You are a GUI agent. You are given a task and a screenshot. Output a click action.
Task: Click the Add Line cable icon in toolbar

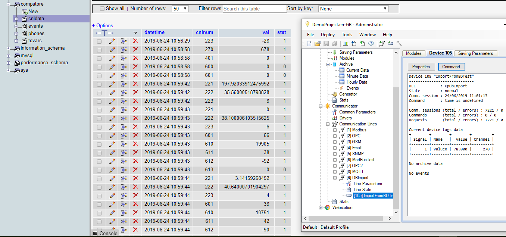click(x=382, y=44)
